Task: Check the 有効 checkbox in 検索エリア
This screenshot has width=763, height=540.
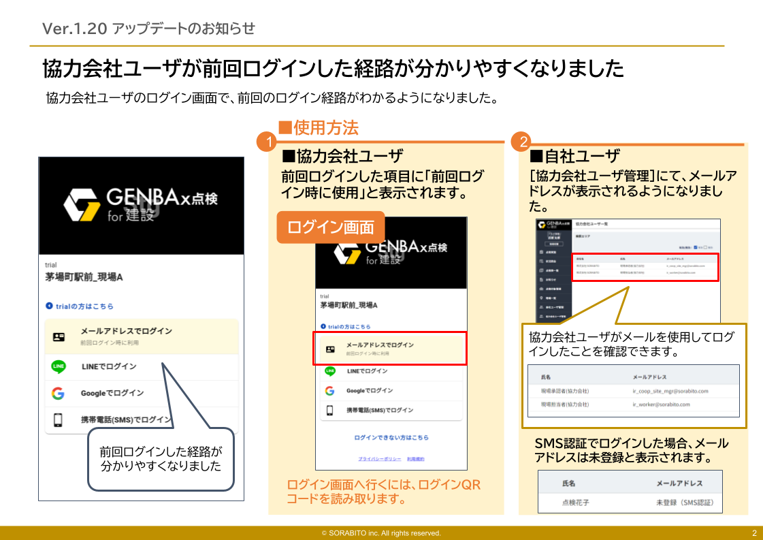Action: (x=696, y=247)
